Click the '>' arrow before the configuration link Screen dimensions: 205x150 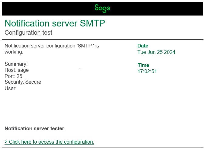pos(6,142)
